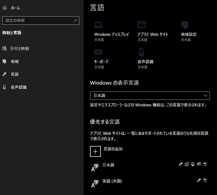Select the 日本語 row in preferred languages
Screen dimensions: 217x195
pos(150,167)
